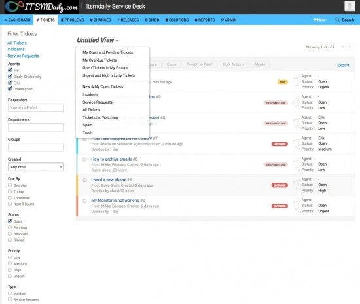This screenshot has width=360, height=304.
Task: Uncheck the Cindy Strahovsky agent filter
Action: click(10, 77)
